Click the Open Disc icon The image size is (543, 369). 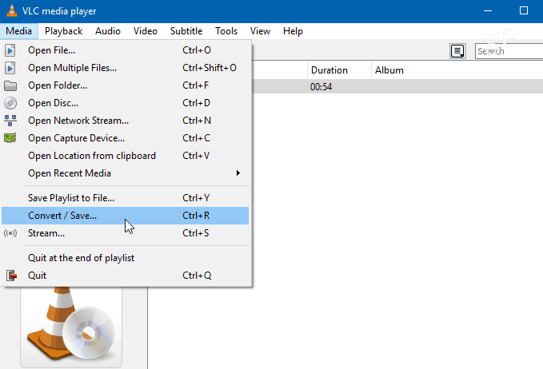click(10, 103)
